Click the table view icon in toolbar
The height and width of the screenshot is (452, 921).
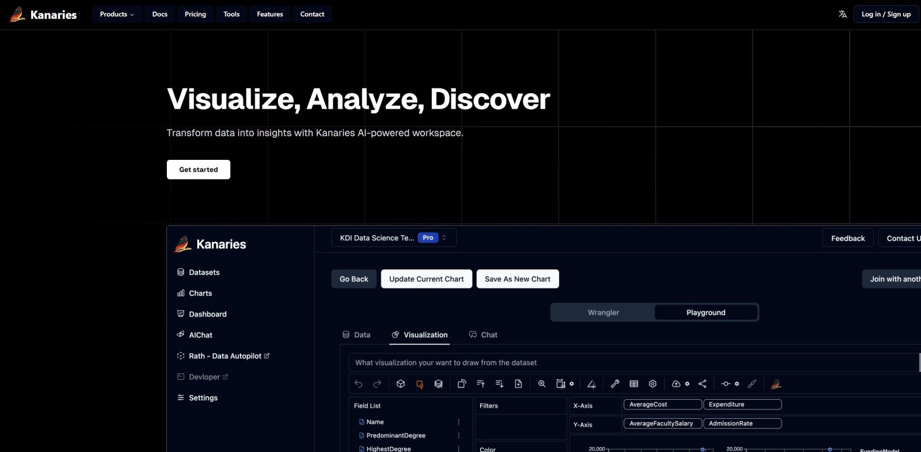pos(634,384)
